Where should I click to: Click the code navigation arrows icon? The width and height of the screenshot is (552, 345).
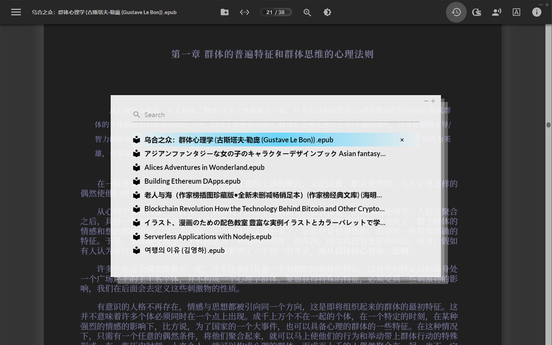click(x=244, y=12)
